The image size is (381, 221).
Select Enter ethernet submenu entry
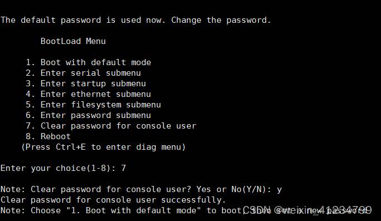point(89,94)
